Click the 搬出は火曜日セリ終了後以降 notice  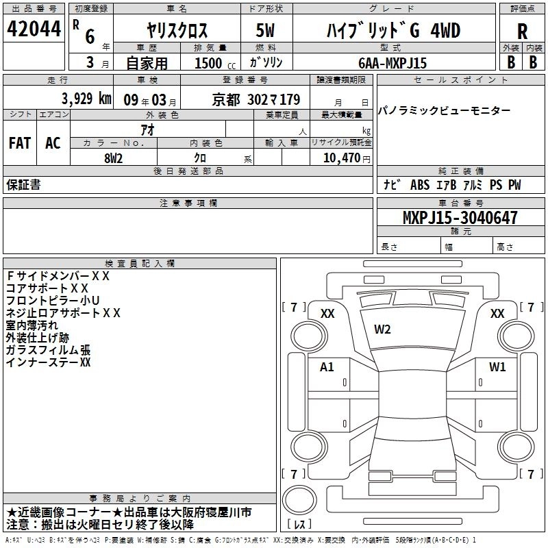(100, 525)
